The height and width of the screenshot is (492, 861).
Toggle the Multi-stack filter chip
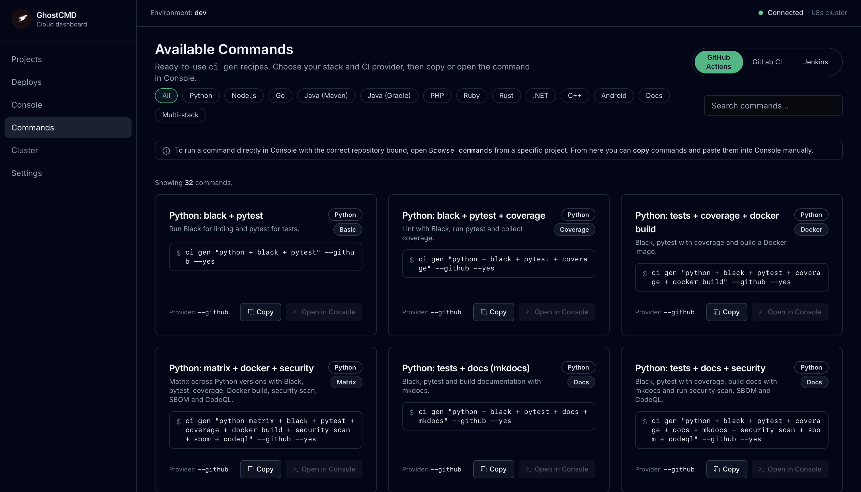click(180, 115)
